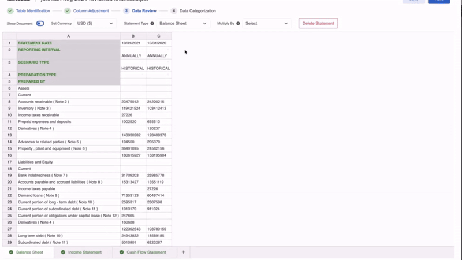Open the Multiply By Select dropdown
This screenshot has height=260, width=462.
tap(266, 24)
